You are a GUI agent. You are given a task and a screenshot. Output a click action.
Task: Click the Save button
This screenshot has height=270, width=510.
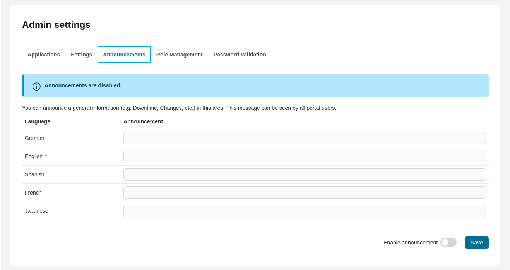476,243
